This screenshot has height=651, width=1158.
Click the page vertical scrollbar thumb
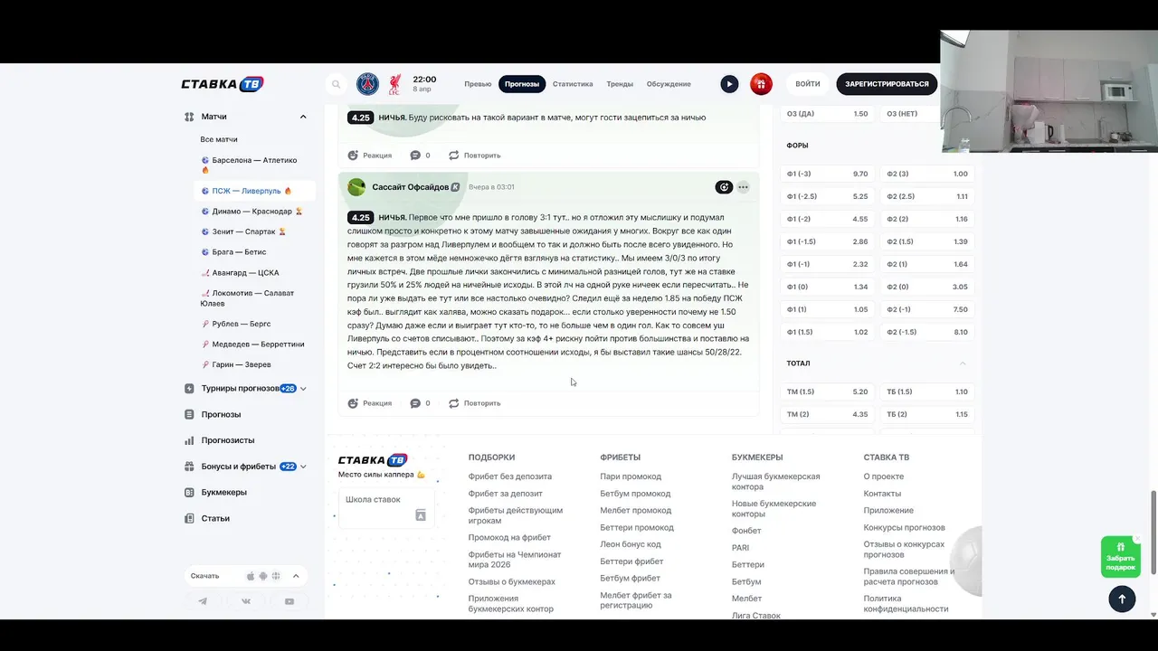tap(1153, 533)
